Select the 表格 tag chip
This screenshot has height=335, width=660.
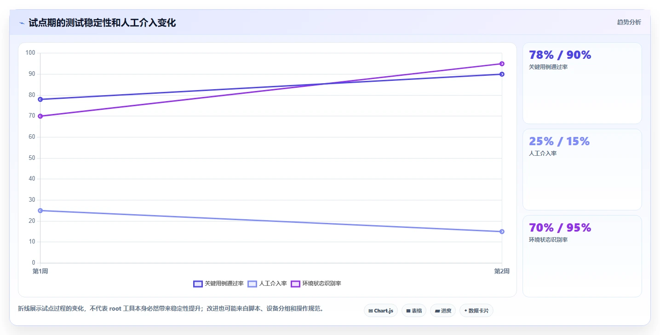(x=414, y=311)
